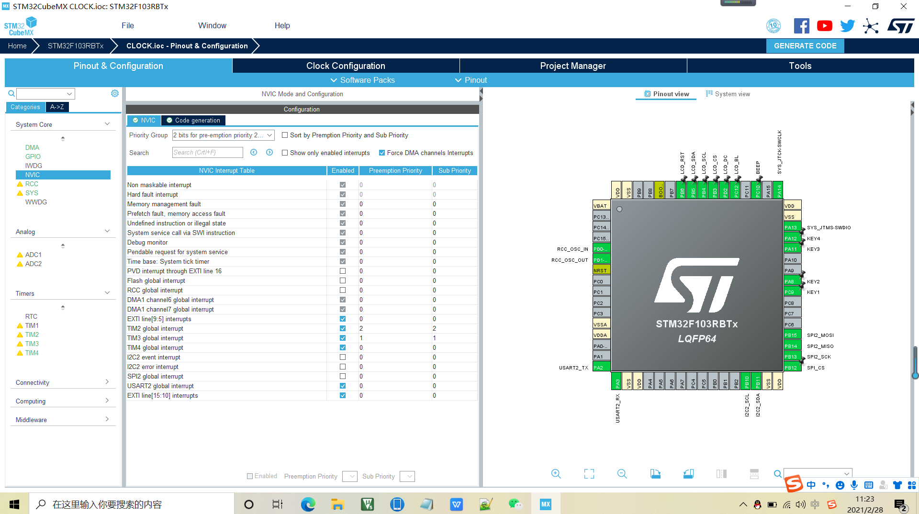Select TIM2 in the Timers list

tap(32, 335)
